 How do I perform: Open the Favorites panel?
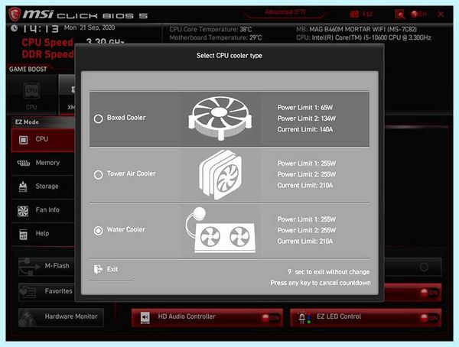pyautogui.click(x=47, y=292)
